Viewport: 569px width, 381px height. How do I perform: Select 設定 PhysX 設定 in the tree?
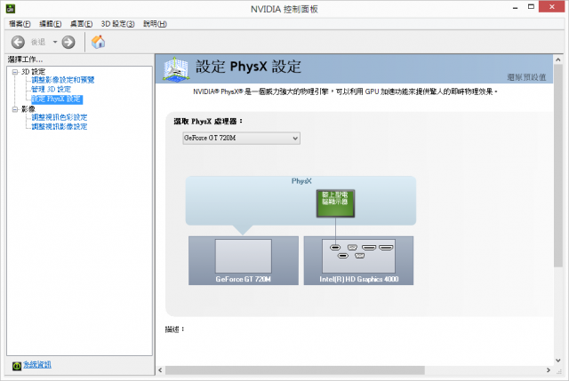57,99
